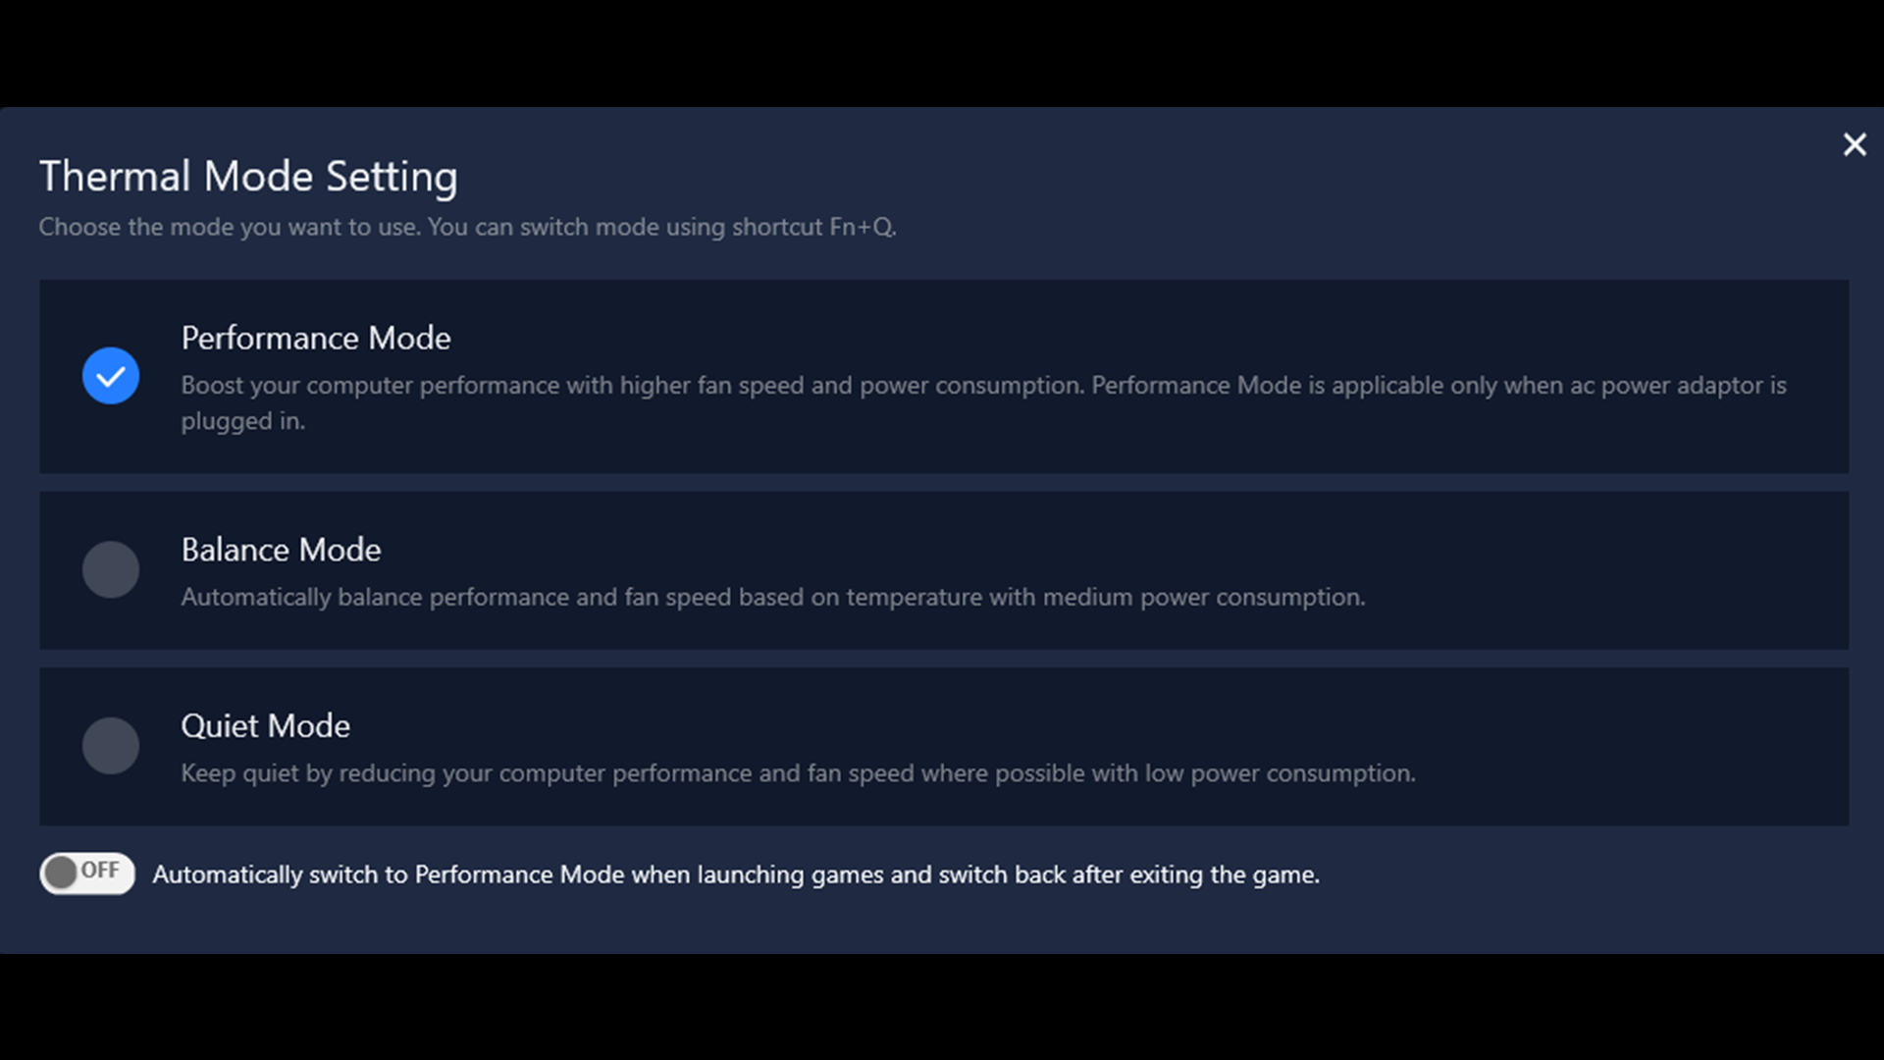The height and width of the screenshot is (1060, 1884).
Task: Click the Fn+Q shortcut text
Action: (862, 228)
